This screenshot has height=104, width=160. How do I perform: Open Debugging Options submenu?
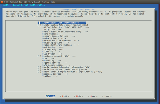tap(56, 43)
